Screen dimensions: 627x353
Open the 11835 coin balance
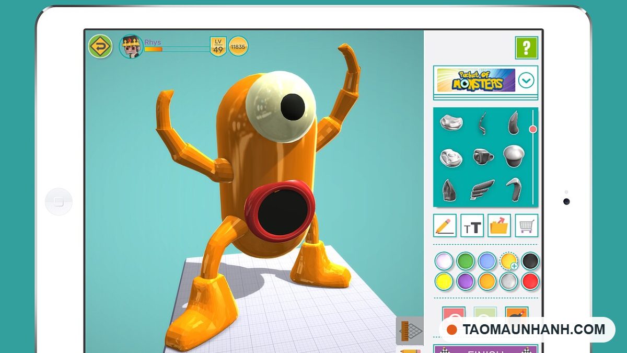coord(238,46)
